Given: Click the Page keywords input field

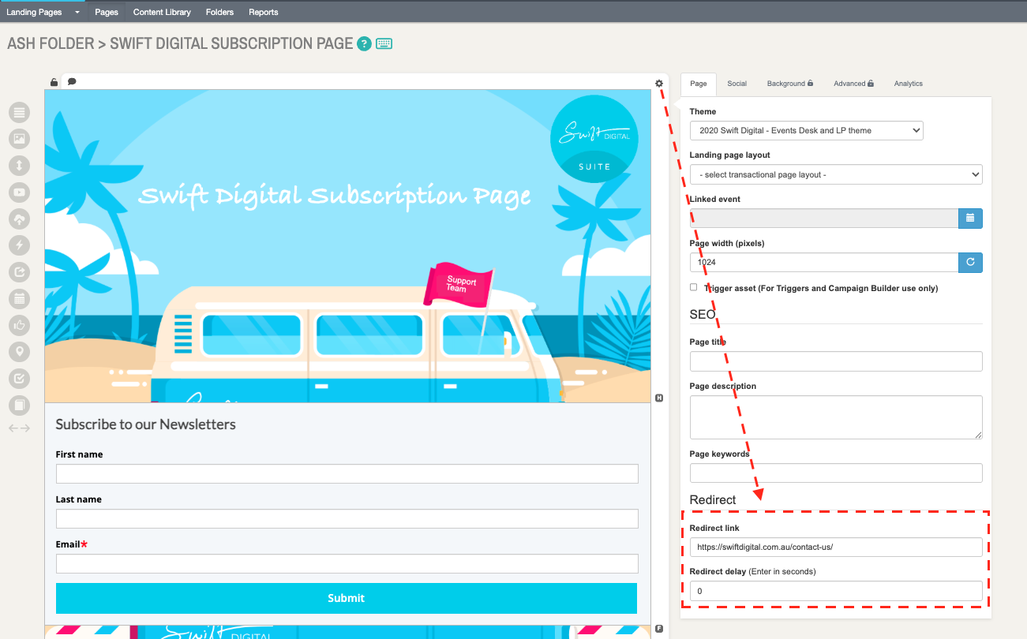Looking at the screenshot, I should [x=836, y=473].
